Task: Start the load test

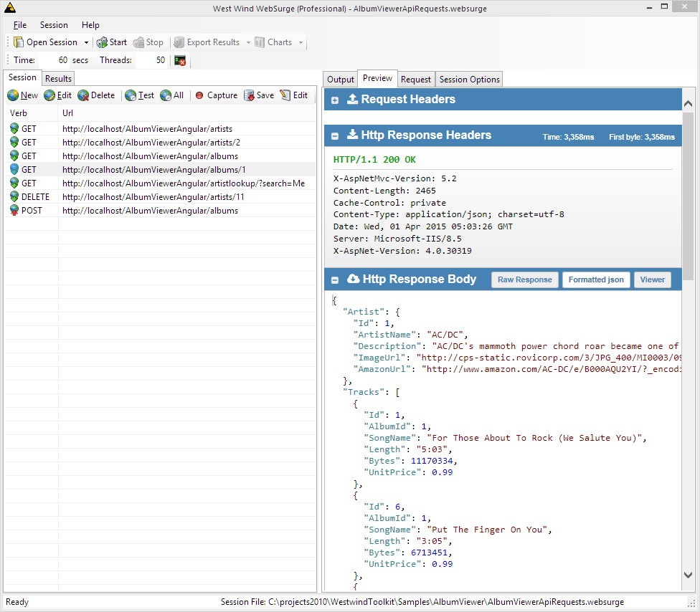Action: 112,42
